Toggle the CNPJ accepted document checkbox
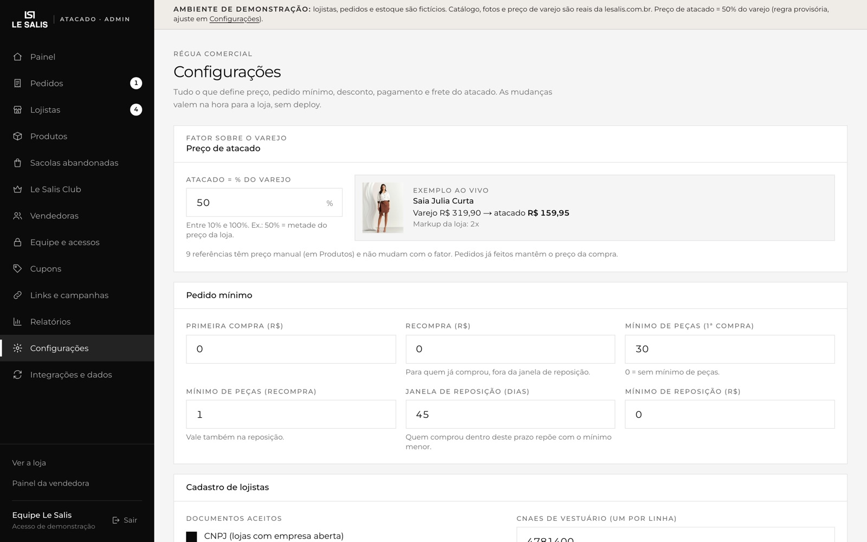Screen dimensions: 867x542 (191, 537)
